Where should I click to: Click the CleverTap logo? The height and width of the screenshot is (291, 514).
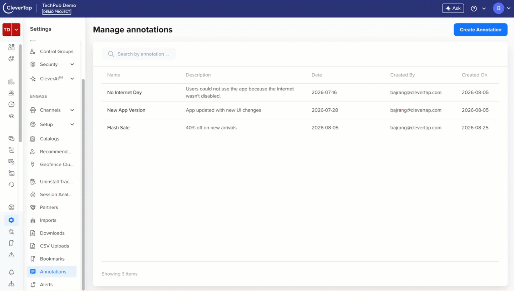(17, 8)
